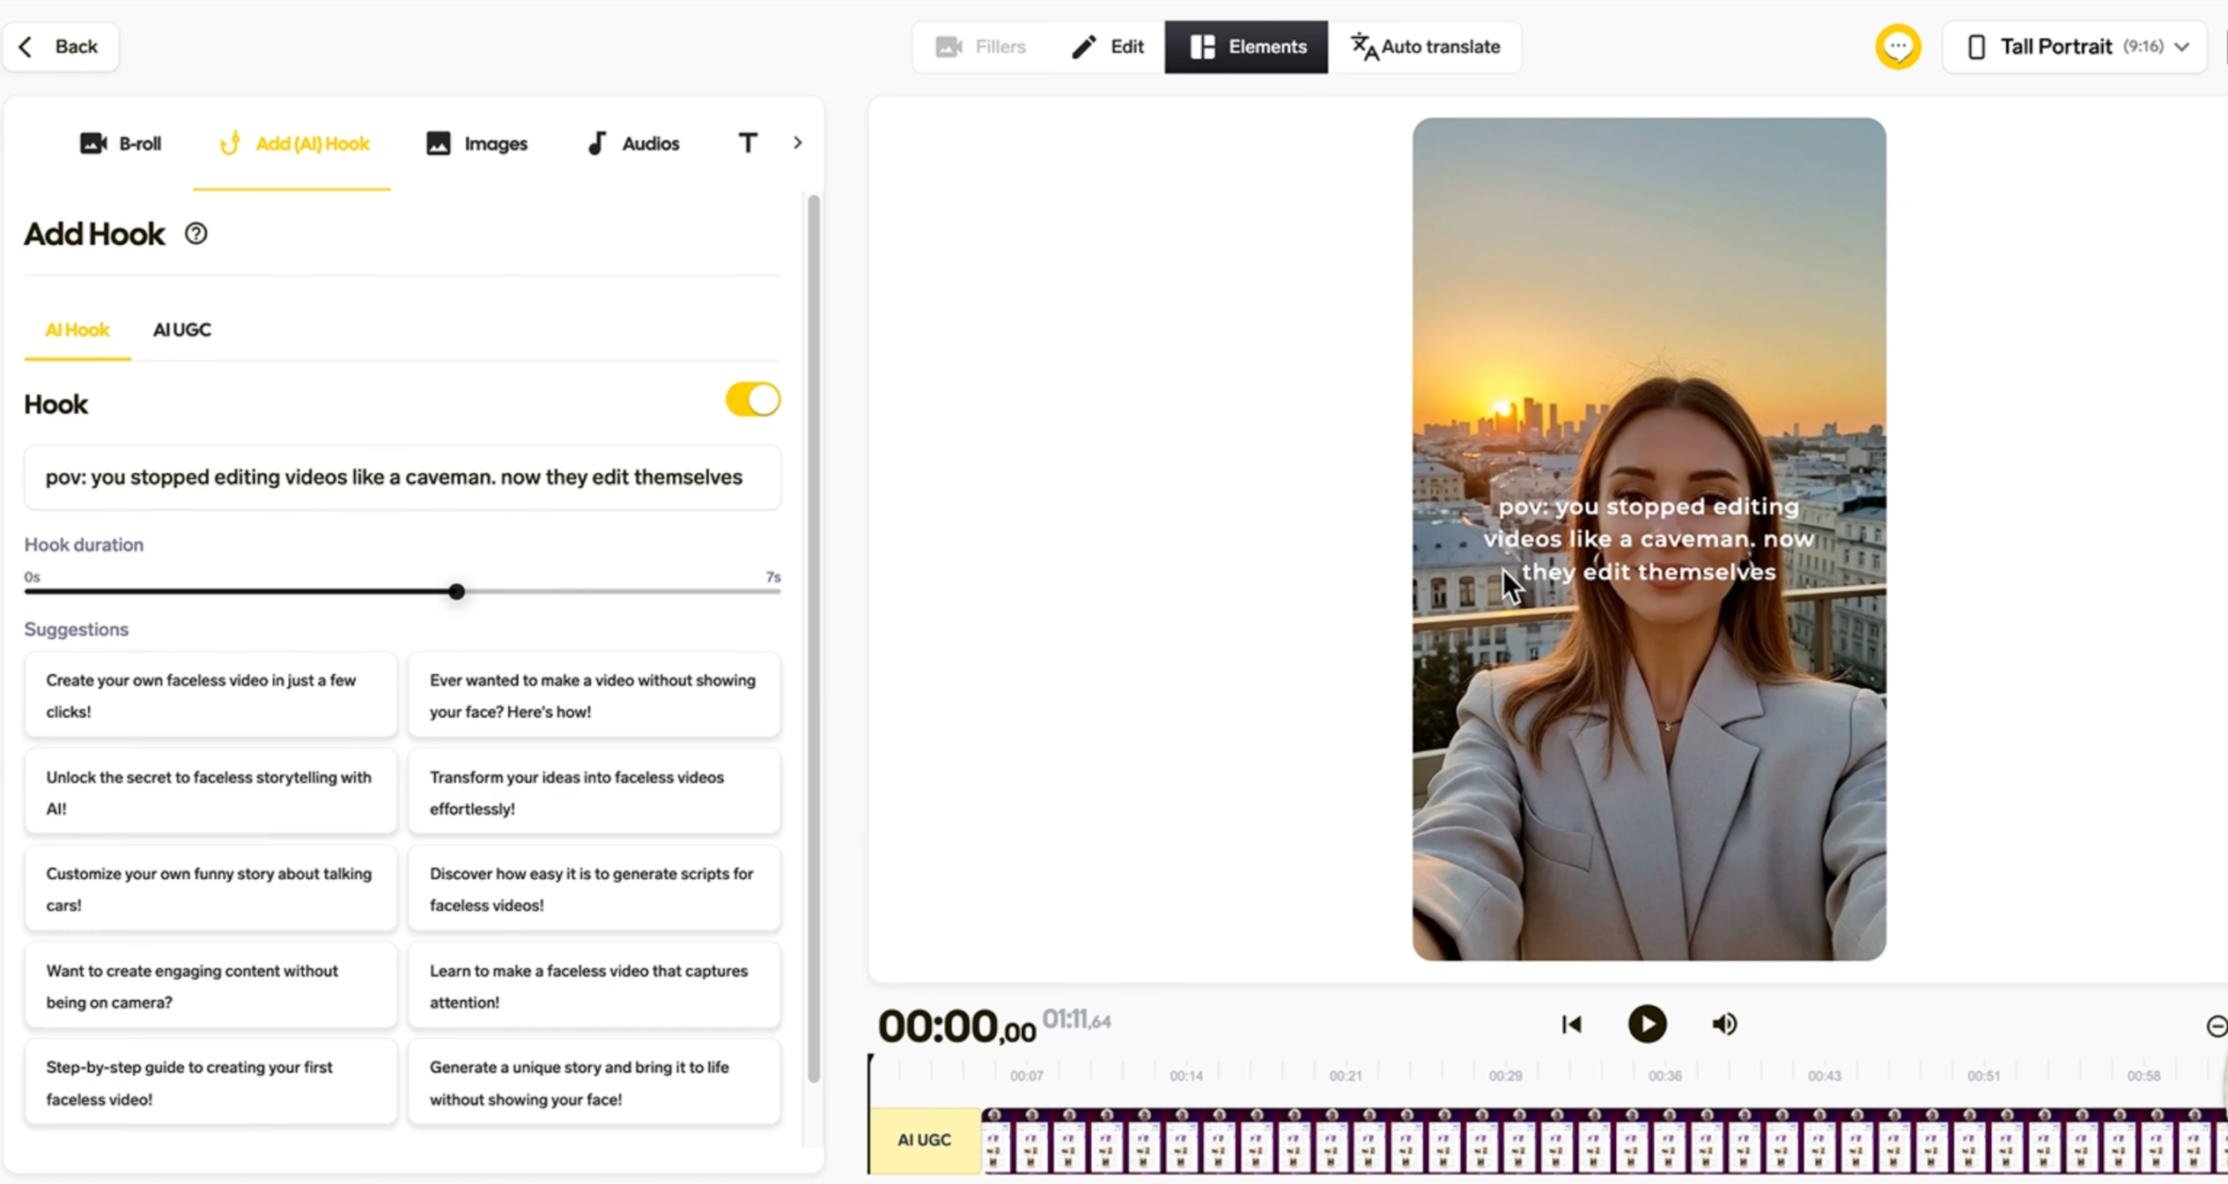Viewport: 2228px width, 1184px height.
Task: Adjust the Hook duration slider handle
Action: (456, 591)
